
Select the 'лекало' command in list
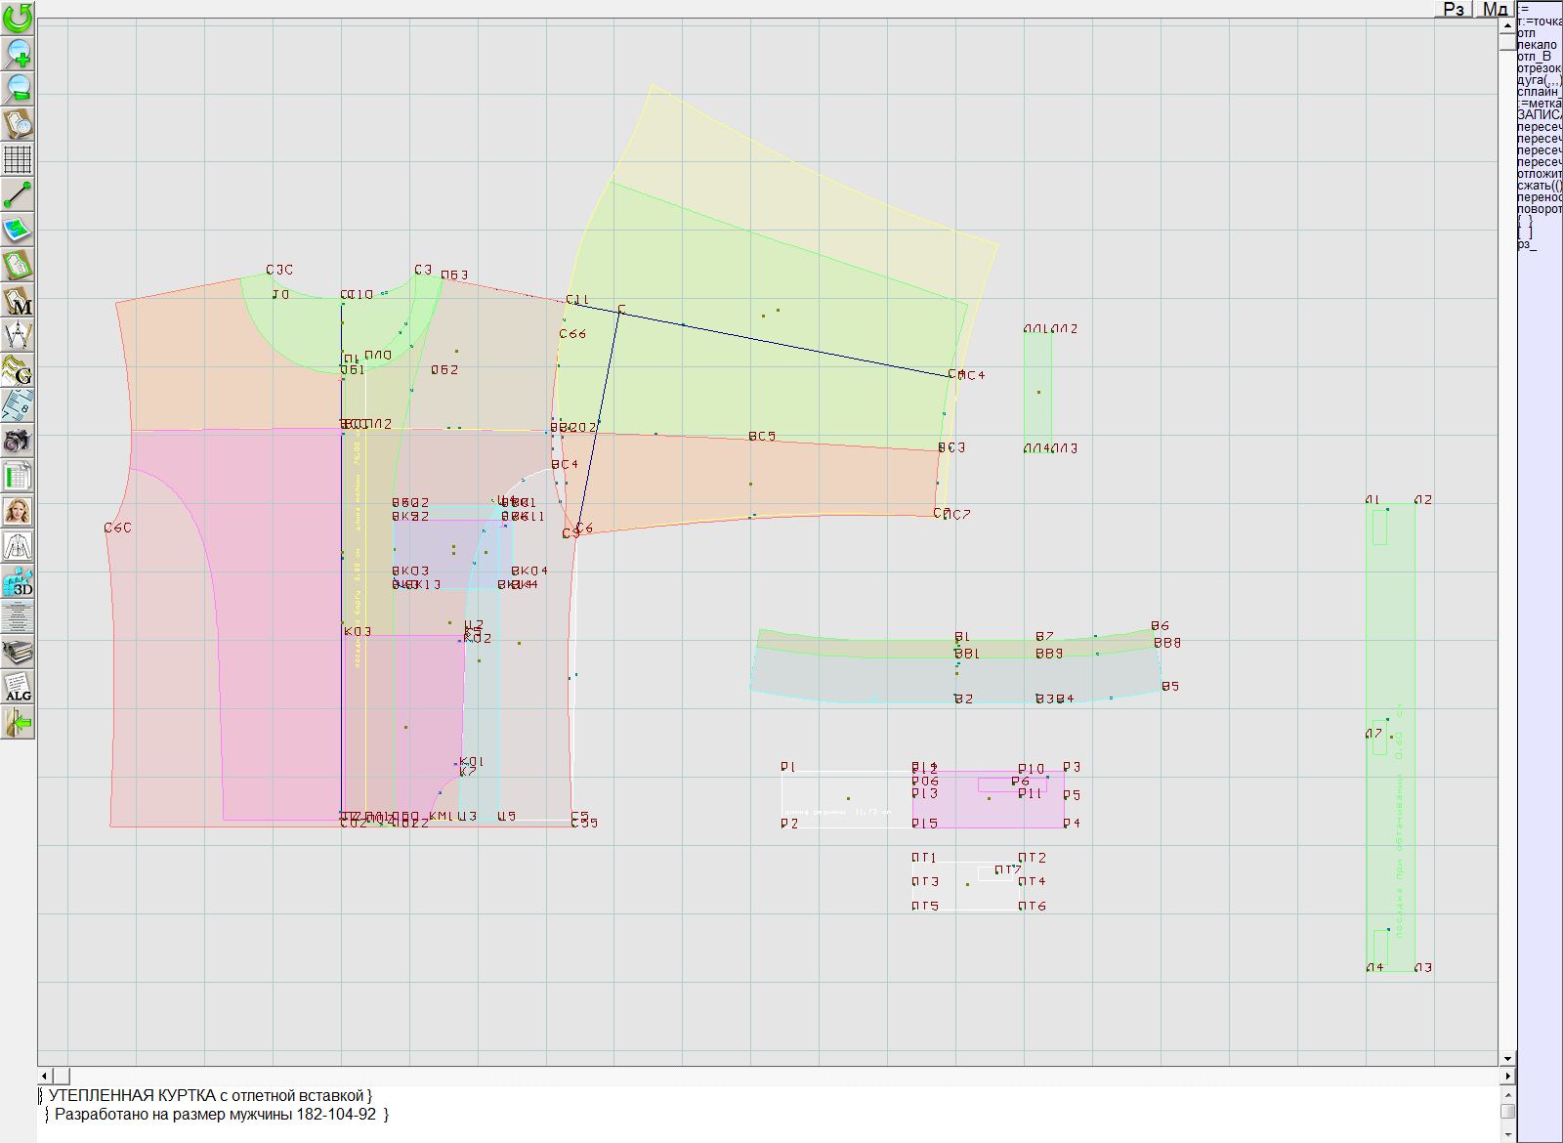click(1537, 45)
